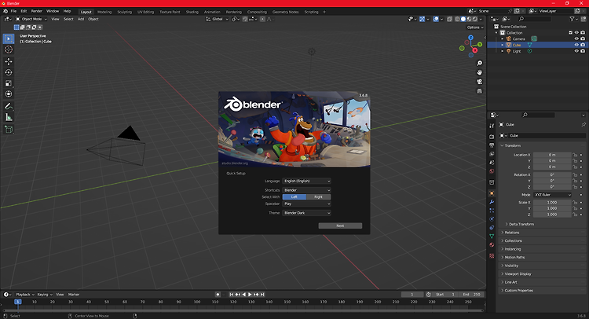Open the Shortcuts dropdown
589x319 pixels.
click(x=306, y=190)
